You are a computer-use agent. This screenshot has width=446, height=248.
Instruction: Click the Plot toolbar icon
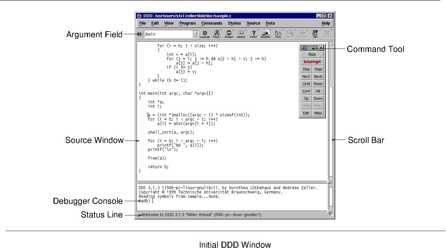pyautogui.click(x=278, y=34)
